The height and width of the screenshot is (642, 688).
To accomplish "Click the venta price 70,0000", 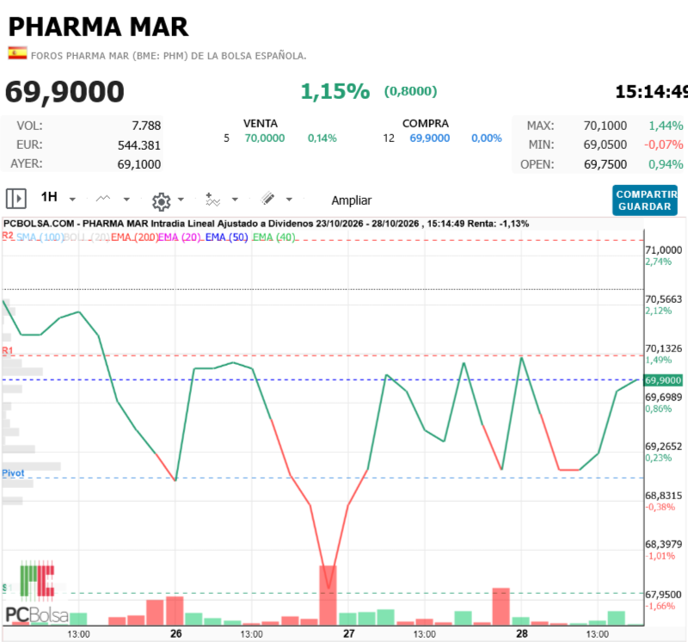I will tap(265, 139).
